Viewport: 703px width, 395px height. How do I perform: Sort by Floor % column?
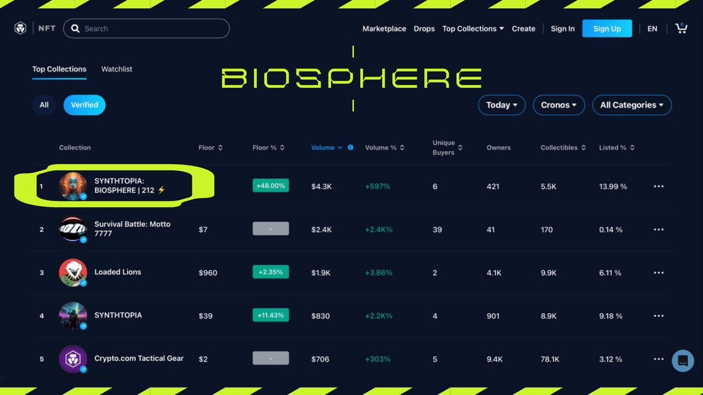pos(268,147)
